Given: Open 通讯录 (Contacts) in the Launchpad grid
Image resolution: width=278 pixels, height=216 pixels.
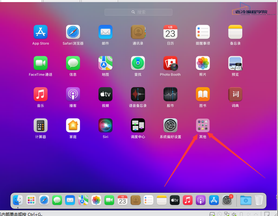Looking at the screenshot, I should pyautogui.click(x=138, y=32).
